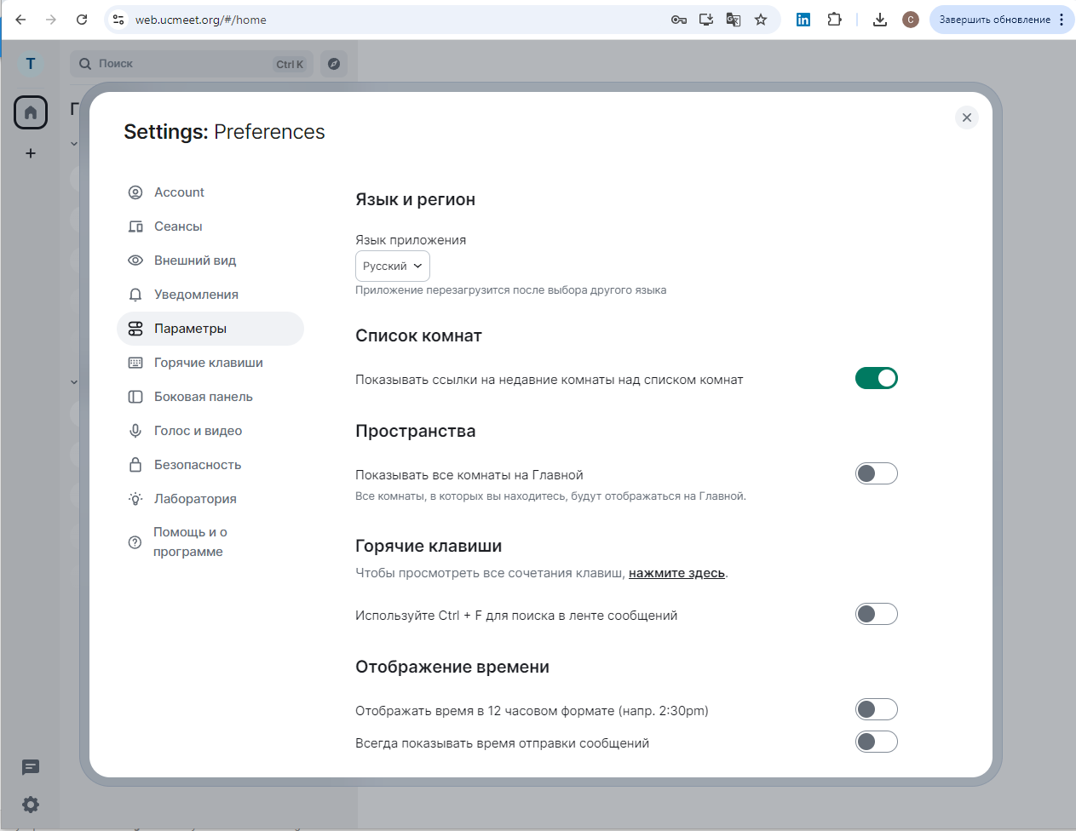The height and width of the screenshot is (831, 1076).
Task: Enable 12-hour time format display
Action: 877,708
